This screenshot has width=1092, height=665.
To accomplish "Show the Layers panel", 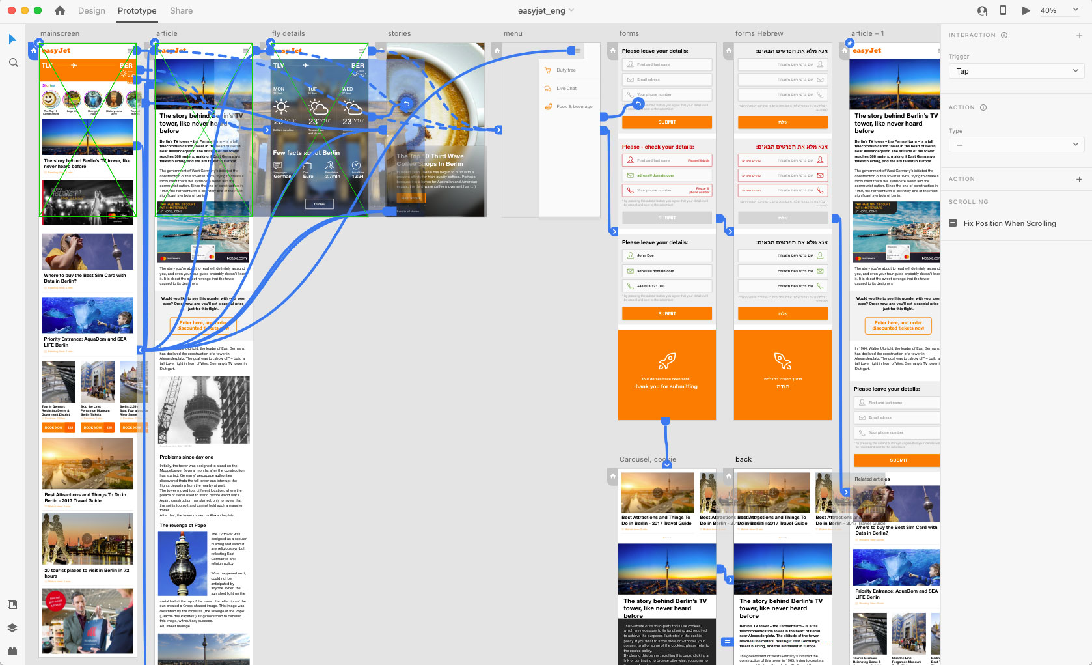I will (x=12, y=628).
